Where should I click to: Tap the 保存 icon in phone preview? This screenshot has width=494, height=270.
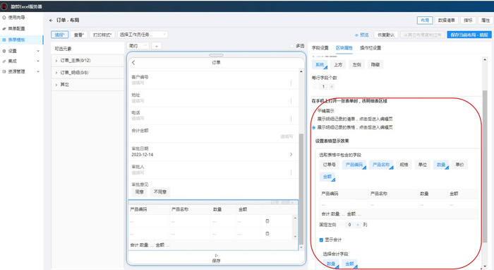tap(216, 255)
